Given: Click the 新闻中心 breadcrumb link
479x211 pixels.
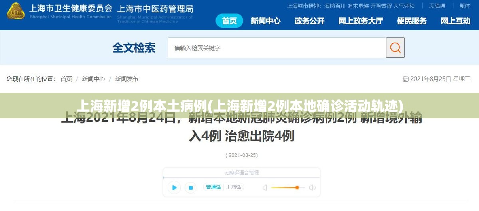Looking at the screenshot, I should pos(93,79).
